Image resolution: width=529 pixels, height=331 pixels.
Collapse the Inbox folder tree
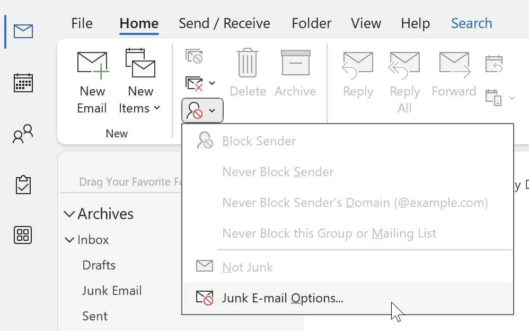69,240
